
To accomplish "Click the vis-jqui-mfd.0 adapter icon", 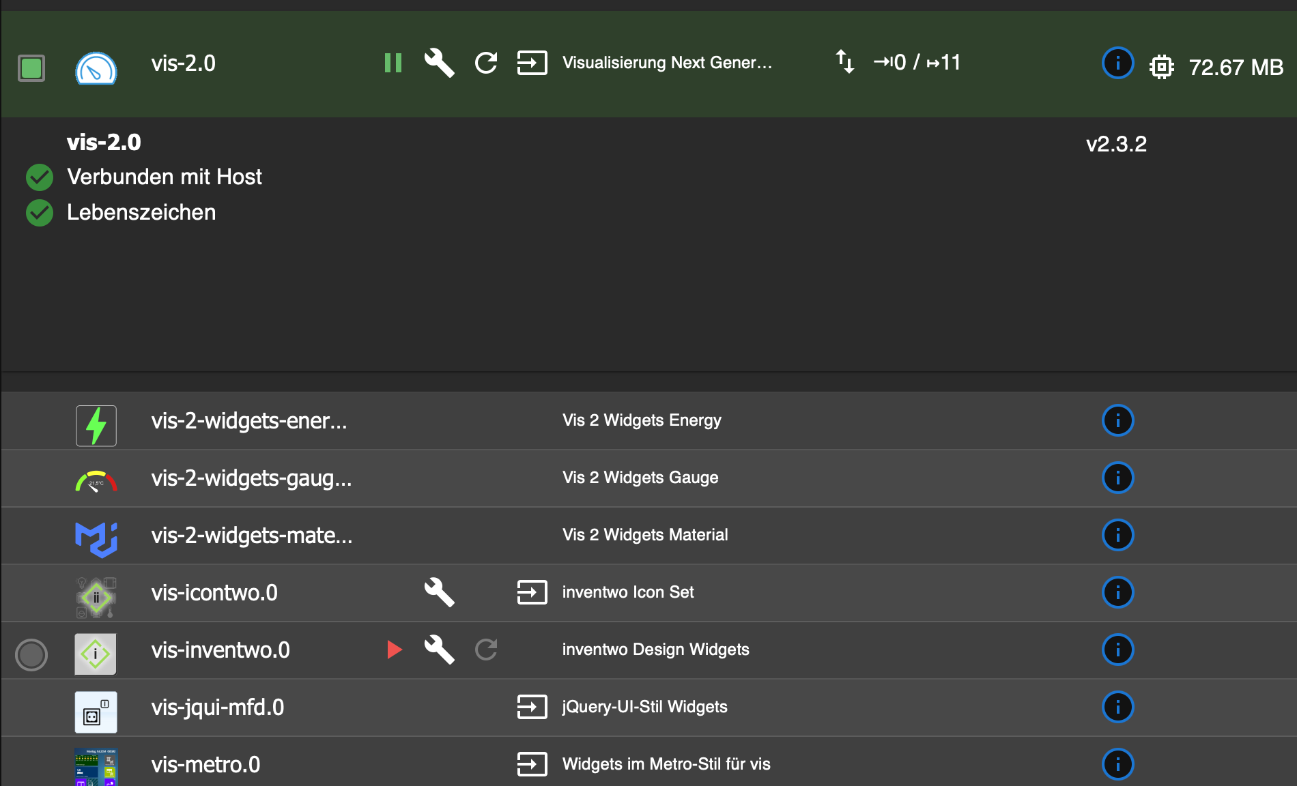I will click(96, 712).
